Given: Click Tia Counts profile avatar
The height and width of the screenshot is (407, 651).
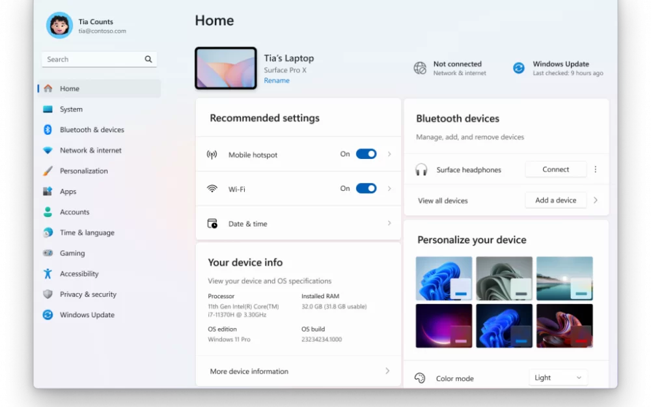Looking at the screenshot, I should point(59,25).
